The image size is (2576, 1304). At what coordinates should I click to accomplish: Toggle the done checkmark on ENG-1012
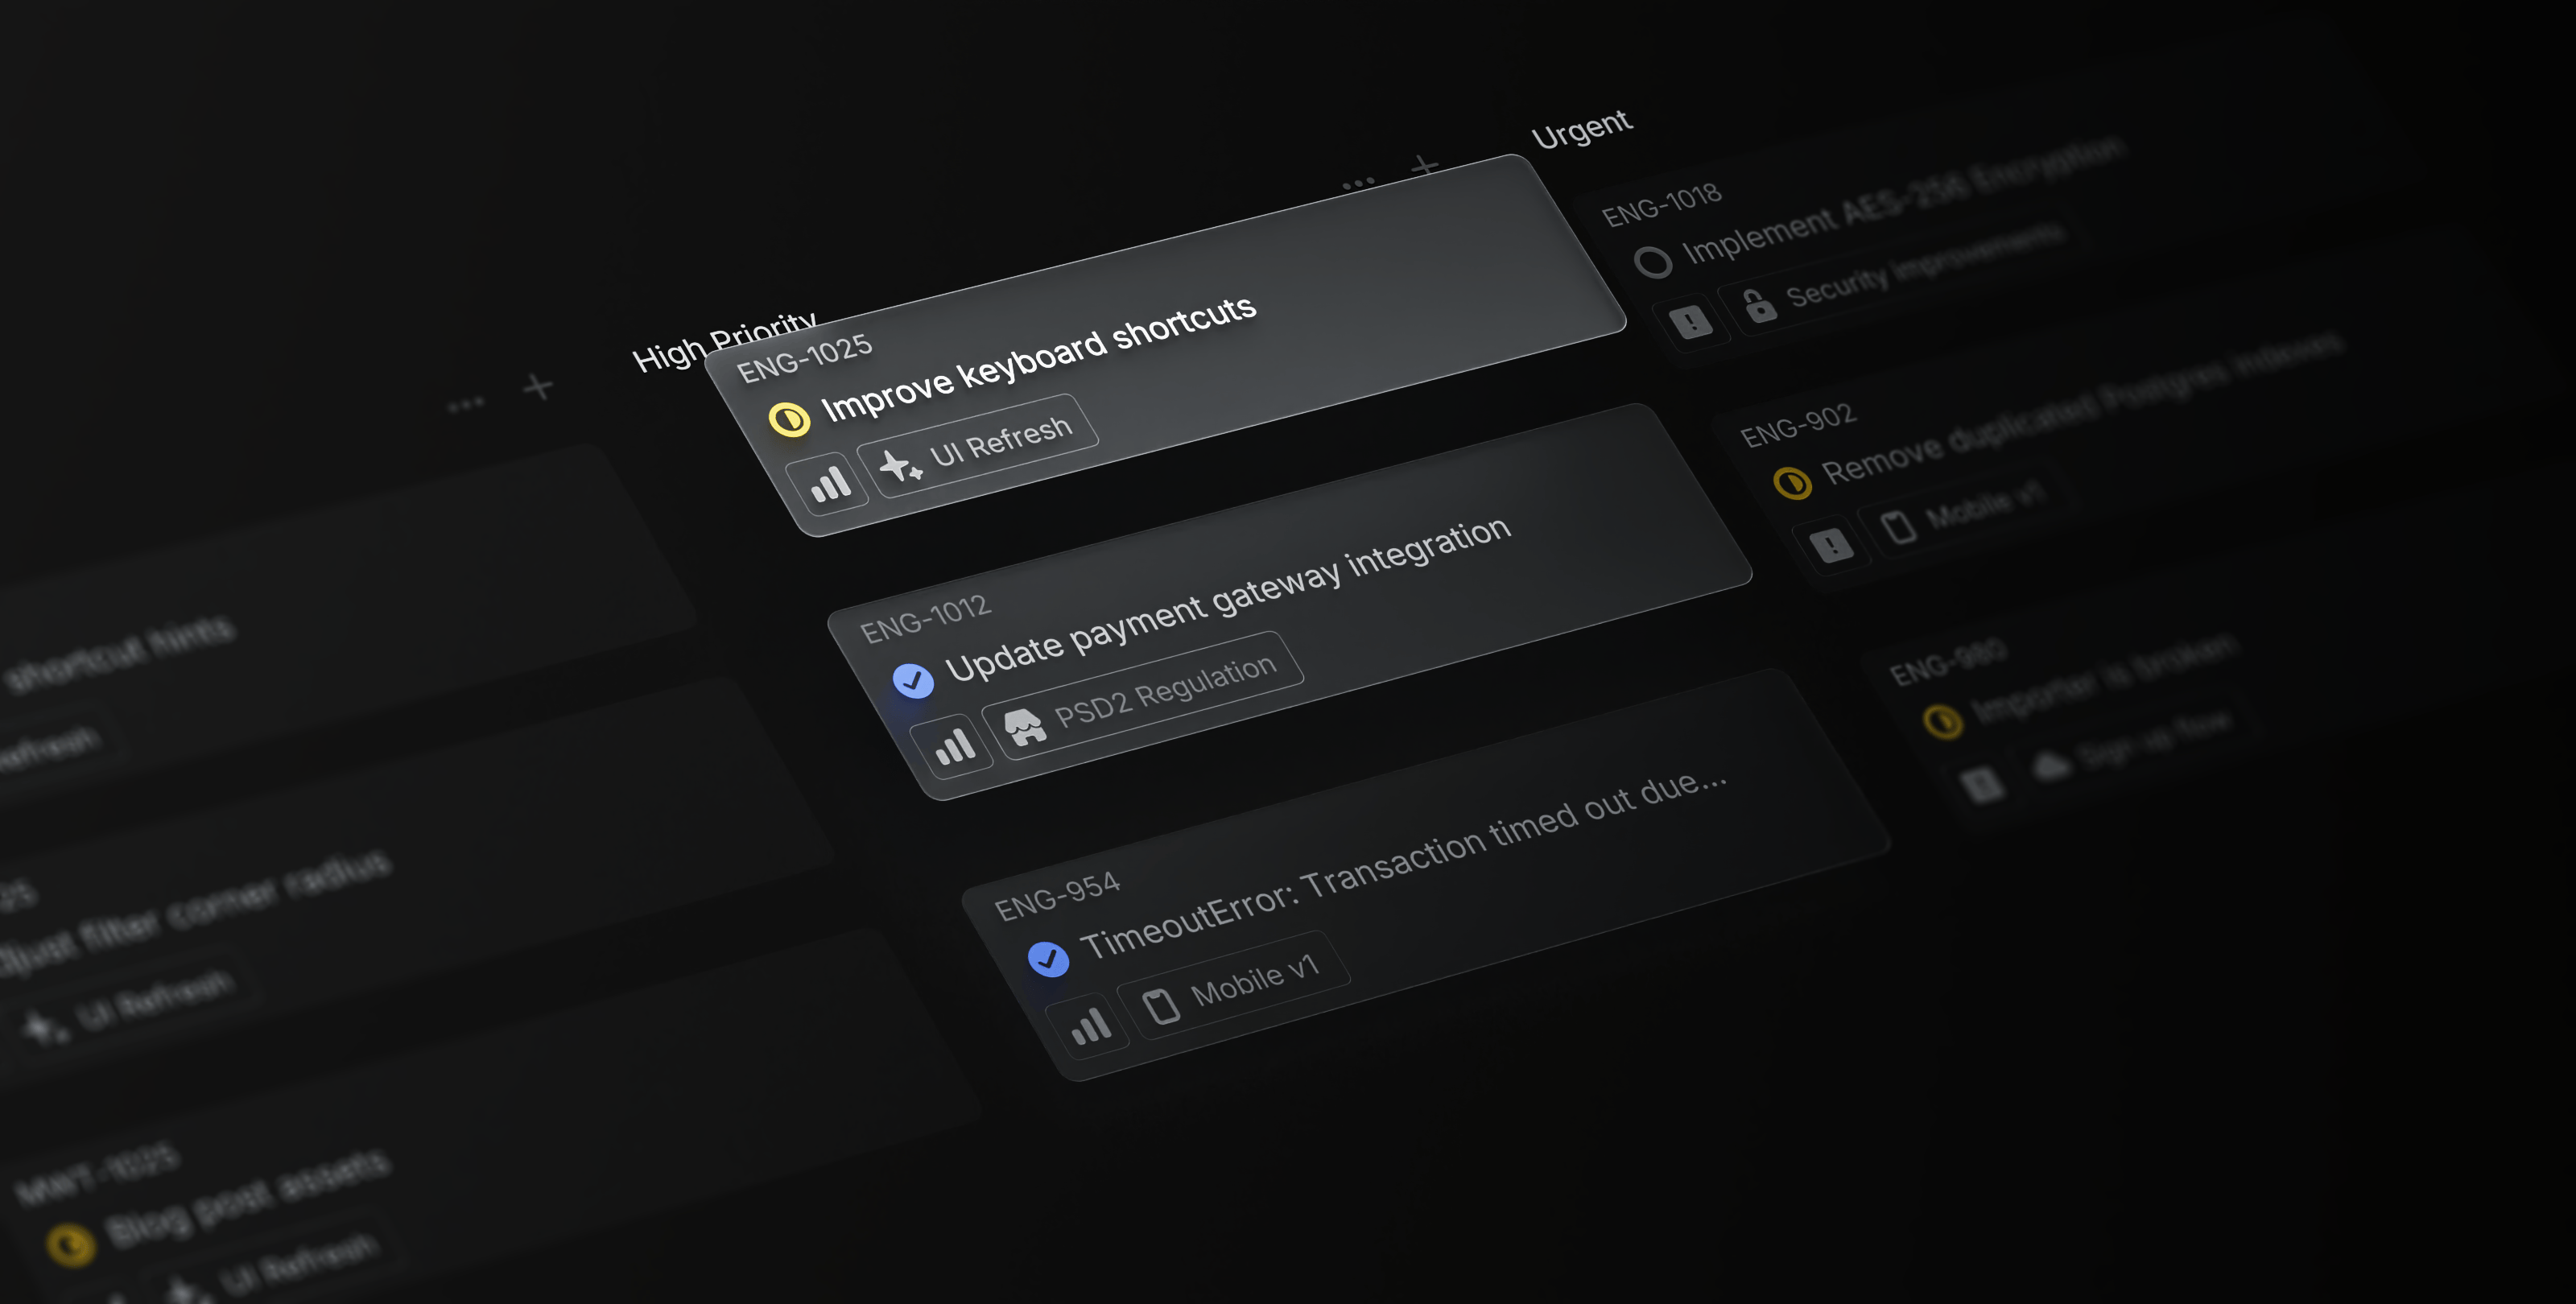click(913, 681)
